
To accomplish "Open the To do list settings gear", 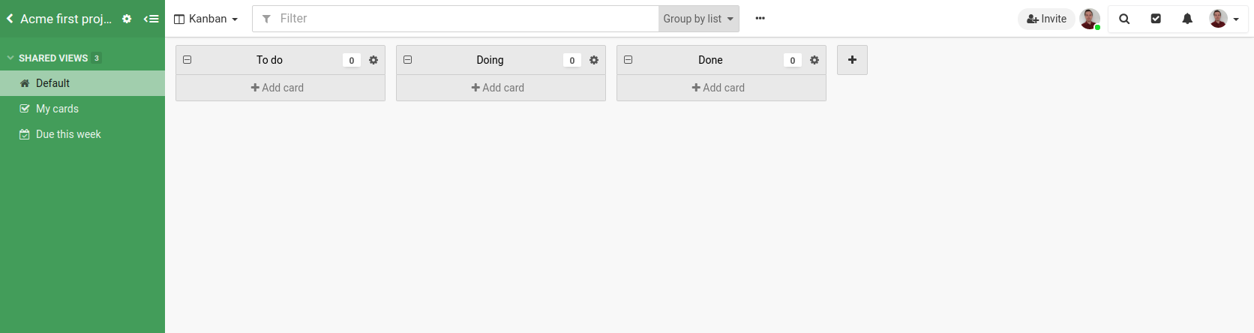I will point(373,60).
